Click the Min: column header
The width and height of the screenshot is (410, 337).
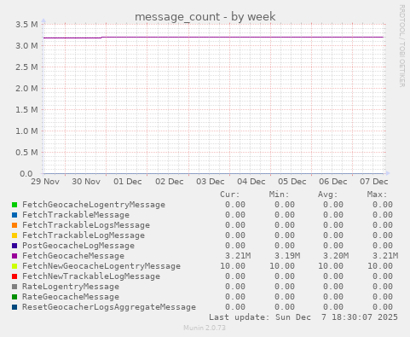point(279,195)
